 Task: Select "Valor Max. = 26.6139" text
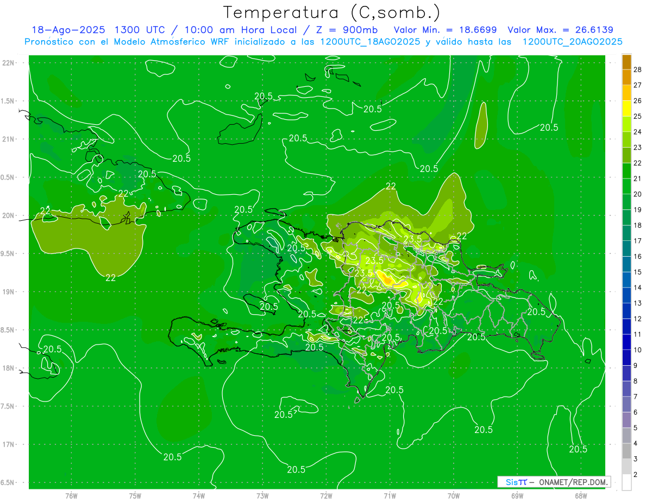[560, 30]
